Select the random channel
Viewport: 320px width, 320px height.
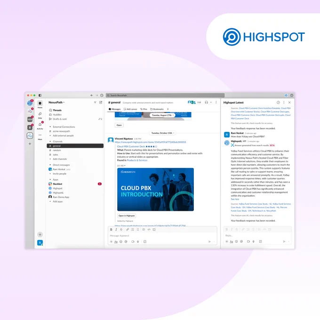[57, 150]
